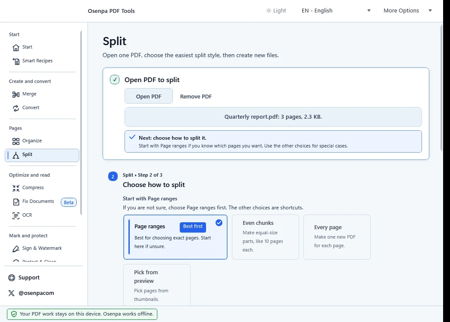Open Fix Documents menu item
This screenshot has height=322, width=450.
(x=42, y=202)
